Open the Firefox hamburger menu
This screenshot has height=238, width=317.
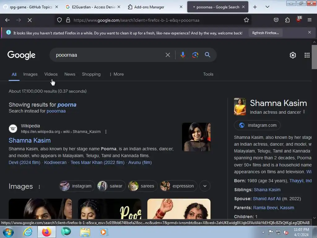309,20
